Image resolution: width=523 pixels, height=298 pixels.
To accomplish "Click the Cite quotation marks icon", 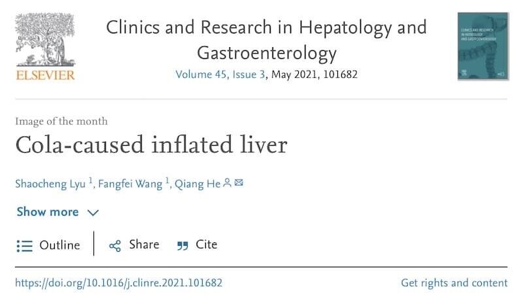I will (183, 246).
